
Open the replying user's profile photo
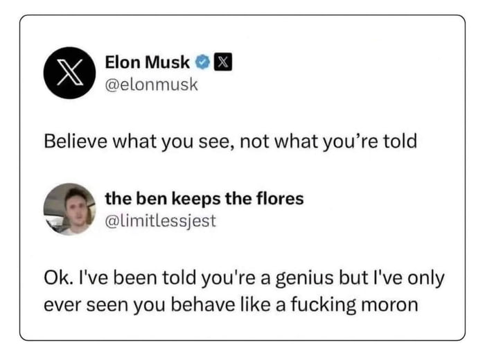pyautogui.click(x=69, y=209)
